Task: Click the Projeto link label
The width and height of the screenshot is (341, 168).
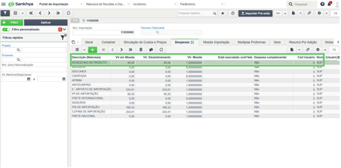Action: (6, 46)
